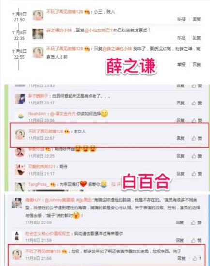Like the 老女人 comment with thumbs-up
This screenshot has width=210, height=266.
coord(197,138)
